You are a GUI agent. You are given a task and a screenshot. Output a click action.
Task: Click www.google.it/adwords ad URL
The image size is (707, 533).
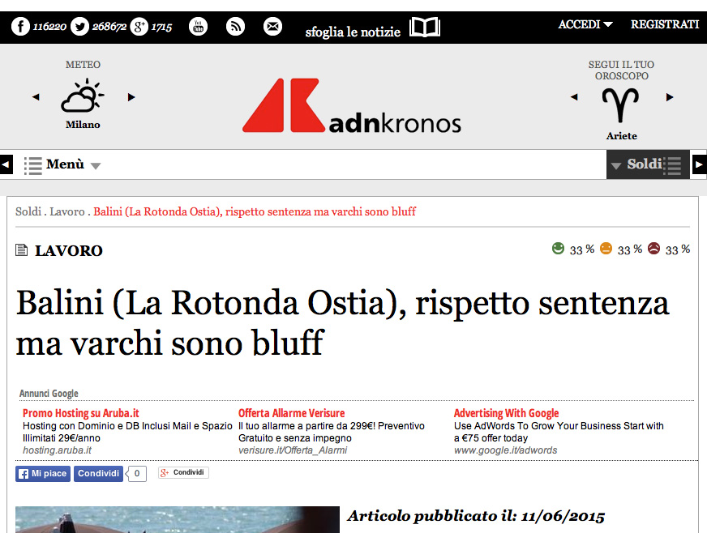pos(505,450)
